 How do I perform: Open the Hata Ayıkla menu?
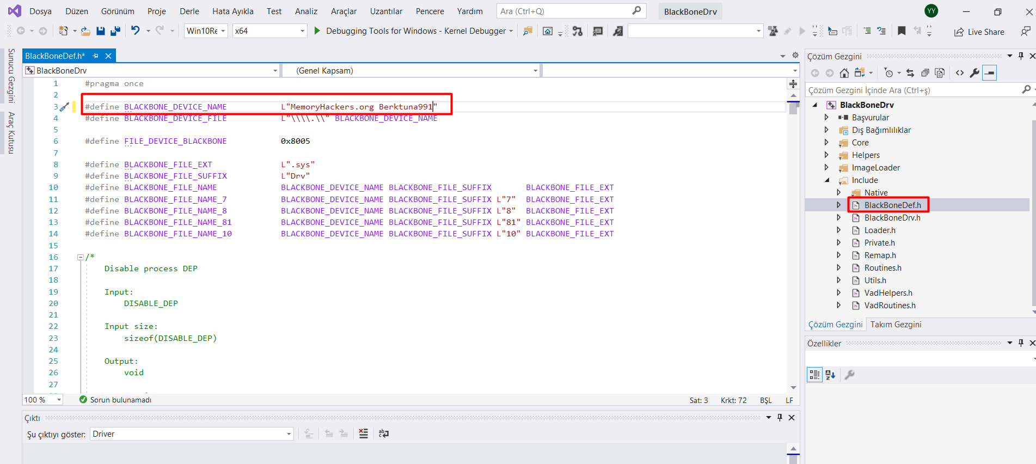(x=233, y=11)
